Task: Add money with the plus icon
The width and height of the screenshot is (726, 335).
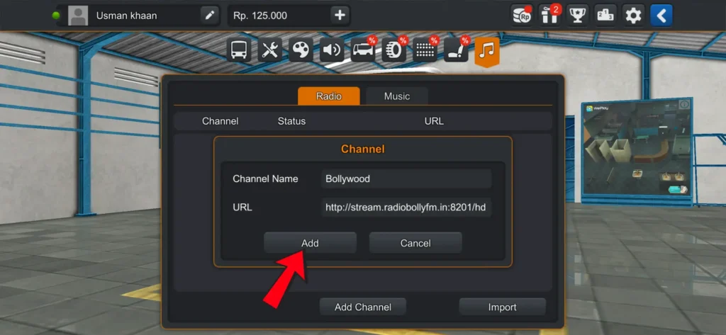Action: (x=340, y=16)
